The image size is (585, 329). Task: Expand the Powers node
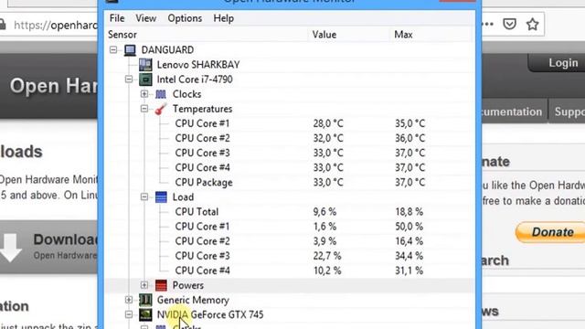tap(144, 285)
